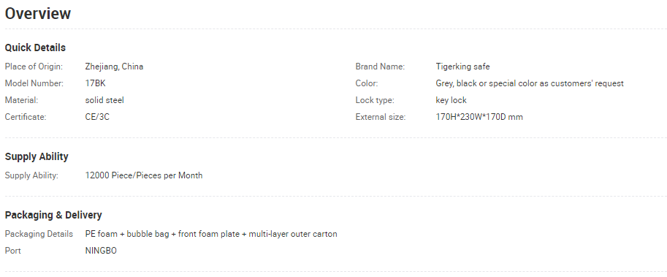This screenshot has width=667, height=277.
Task: Select the NINGBO port value
Action: pyautogui.click(x=101, y=251)
